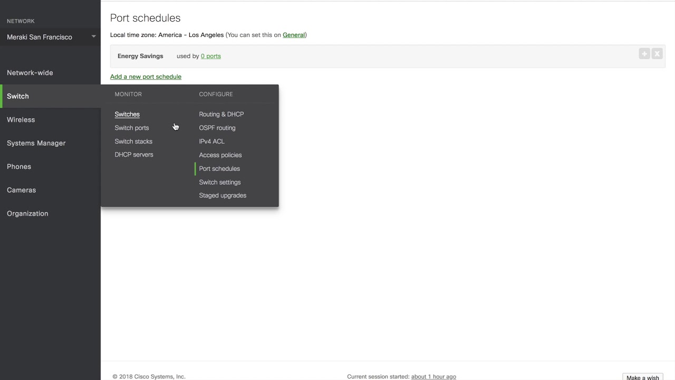The width and height of the screenshot is (675, 380).
Task: Open Switch ports under Monitor
Action: click(x=132, y=128)
